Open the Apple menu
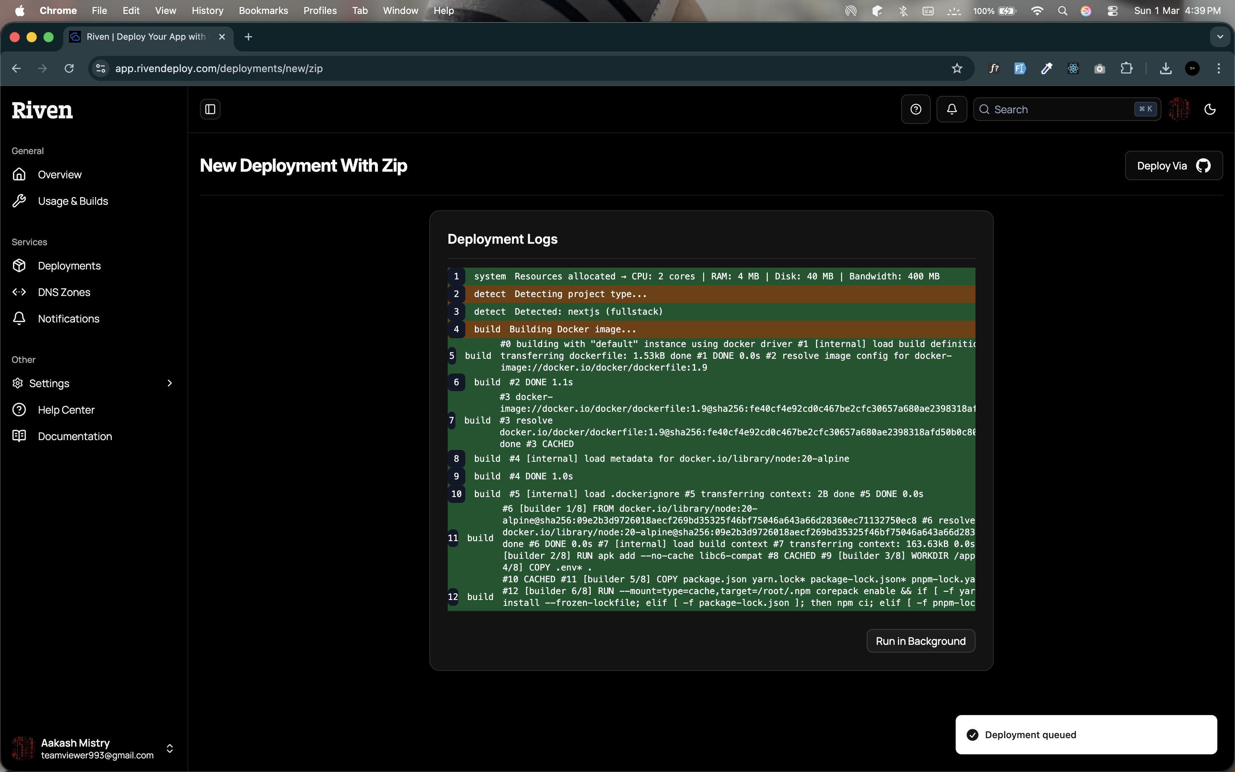1235x772 pixels. (x=19, y=11)
